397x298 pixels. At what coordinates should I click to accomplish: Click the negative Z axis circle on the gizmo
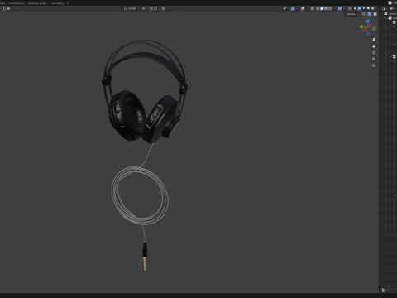point(367,34)
